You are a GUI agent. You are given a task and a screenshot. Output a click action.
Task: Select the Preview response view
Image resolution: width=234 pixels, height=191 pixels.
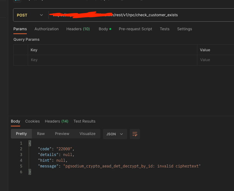62,134
